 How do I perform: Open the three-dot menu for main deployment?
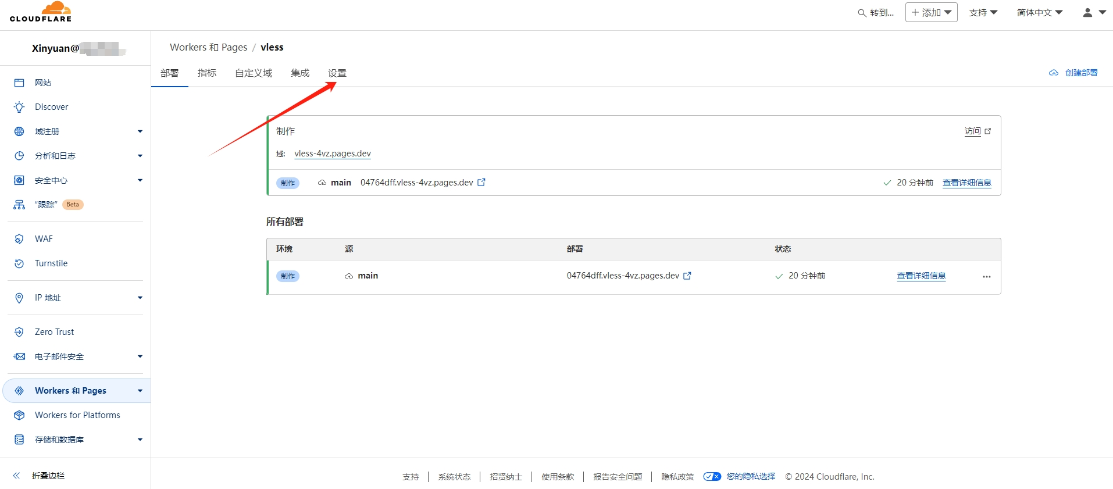[x=986, y=277]
